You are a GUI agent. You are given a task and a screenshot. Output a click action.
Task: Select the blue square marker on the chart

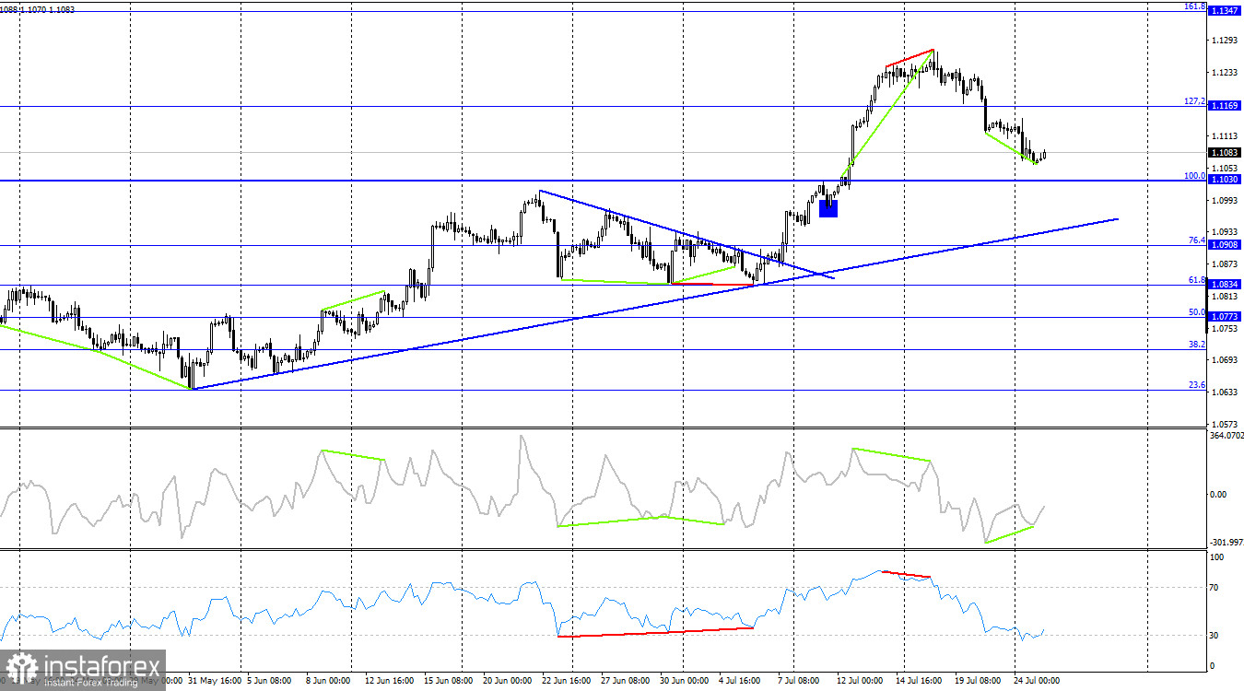(x=828, y=208)
